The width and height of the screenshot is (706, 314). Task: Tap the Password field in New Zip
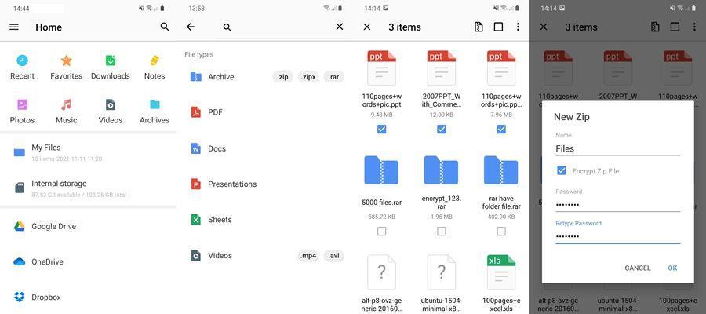coord(617,205)
